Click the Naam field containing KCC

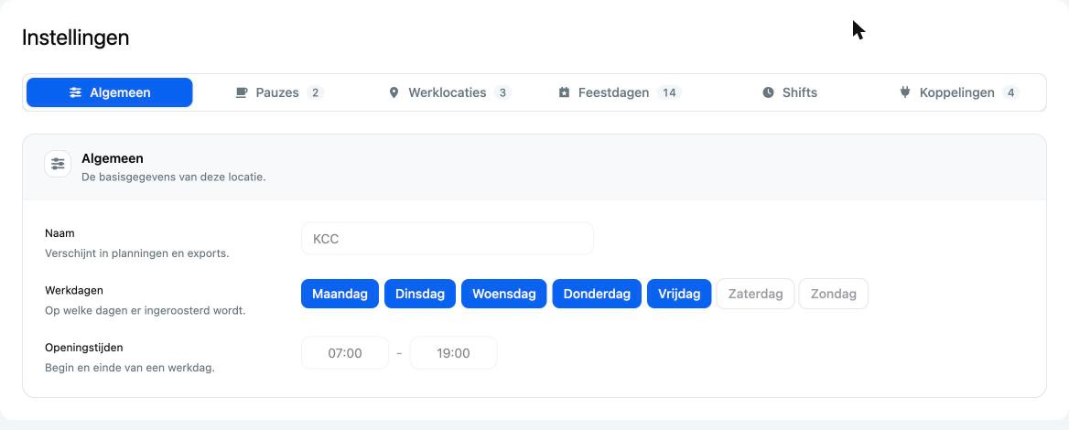448,239
